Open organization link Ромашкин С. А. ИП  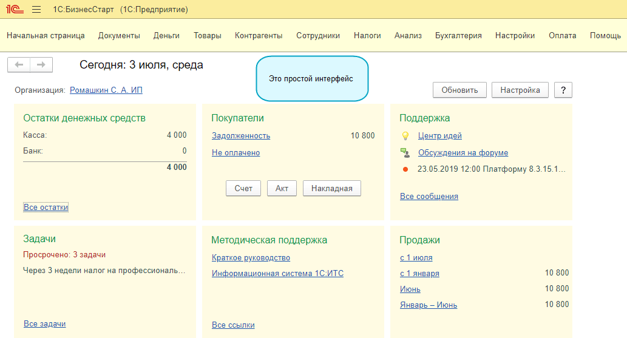tap(106, 90)
